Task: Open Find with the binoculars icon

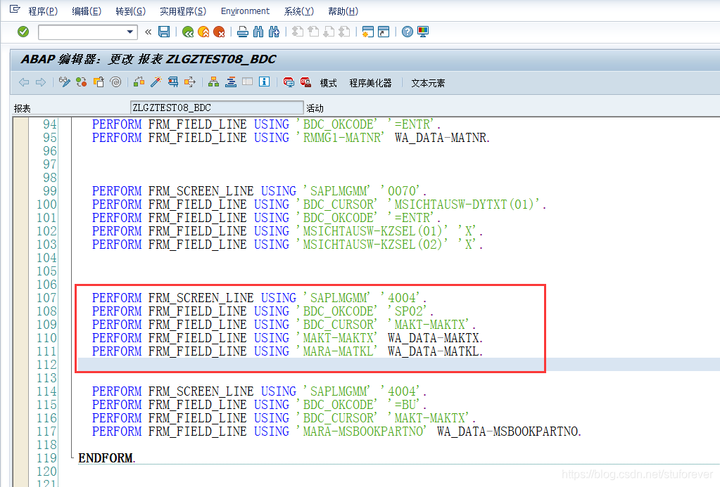Action: pyautogui.click(x=258, y=32)
